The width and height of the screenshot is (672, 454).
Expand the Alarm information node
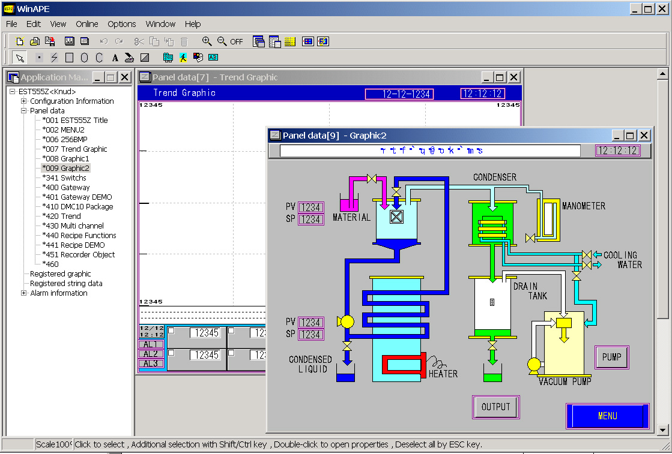pyautogui.click(x=24, y=293)
